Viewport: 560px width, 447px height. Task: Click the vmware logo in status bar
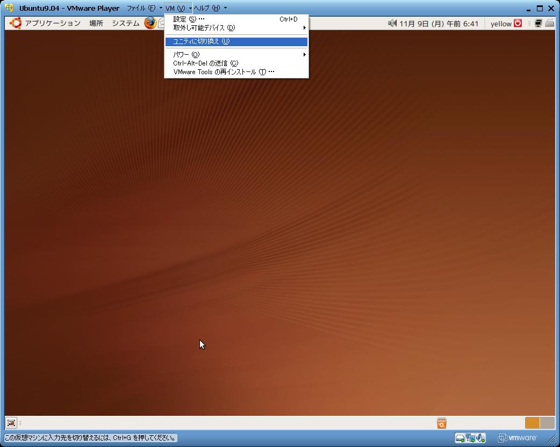[x=517, y=438]
